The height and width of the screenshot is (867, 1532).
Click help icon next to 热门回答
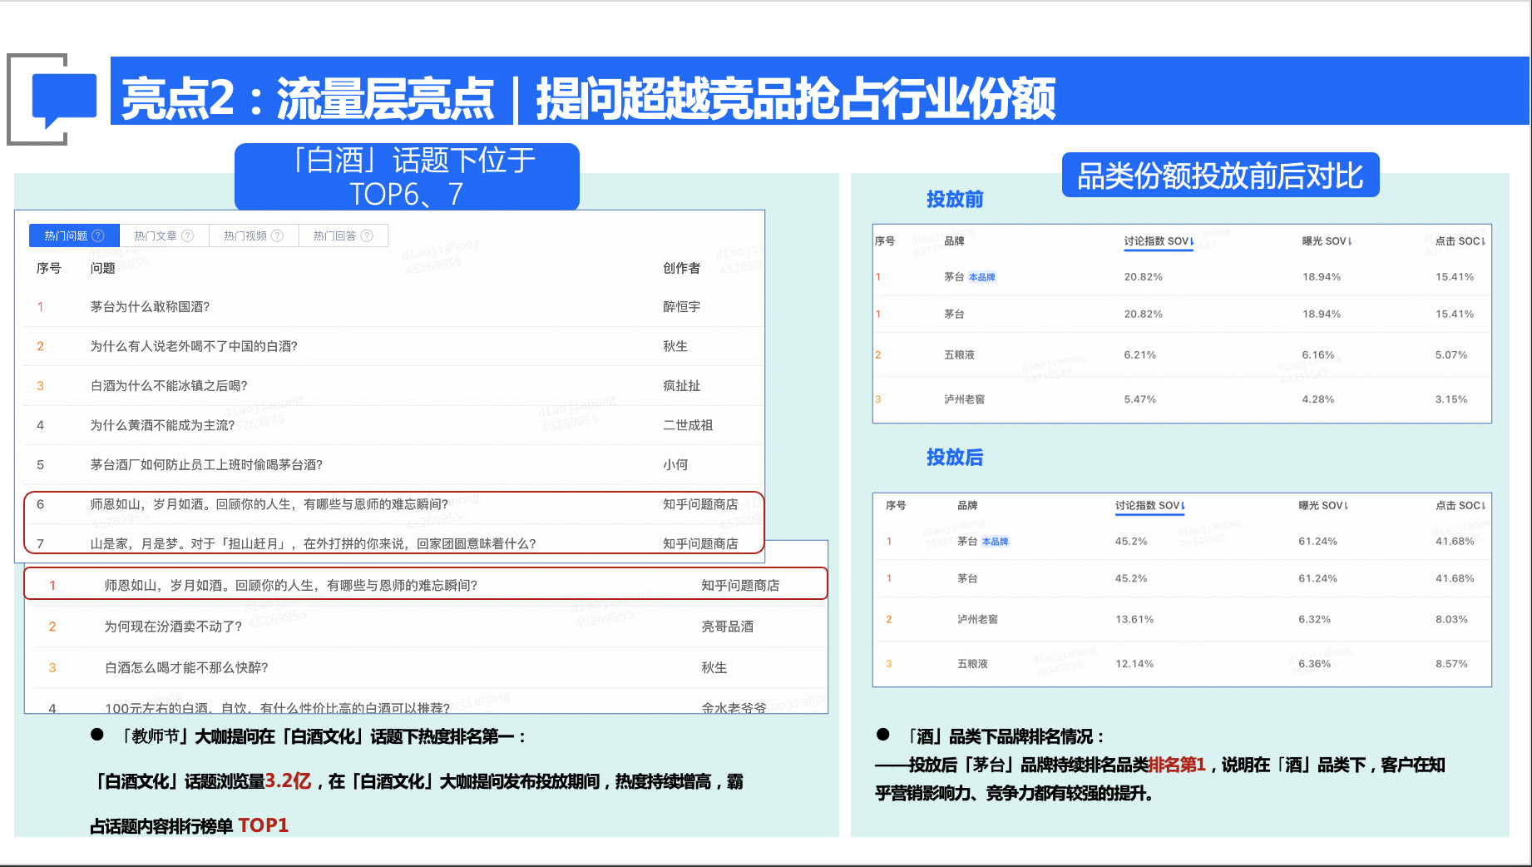point(367,236)
